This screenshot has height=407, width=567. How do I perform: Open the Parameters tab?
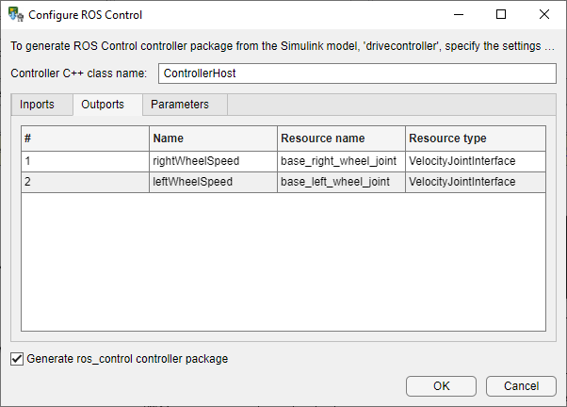point(180,105)
